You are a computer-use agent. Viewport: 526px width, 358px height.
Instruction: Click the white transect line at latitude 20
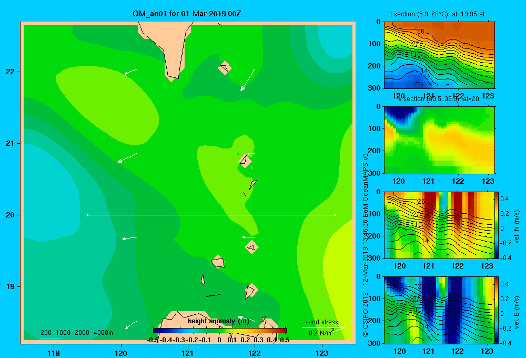pos(211,215)
